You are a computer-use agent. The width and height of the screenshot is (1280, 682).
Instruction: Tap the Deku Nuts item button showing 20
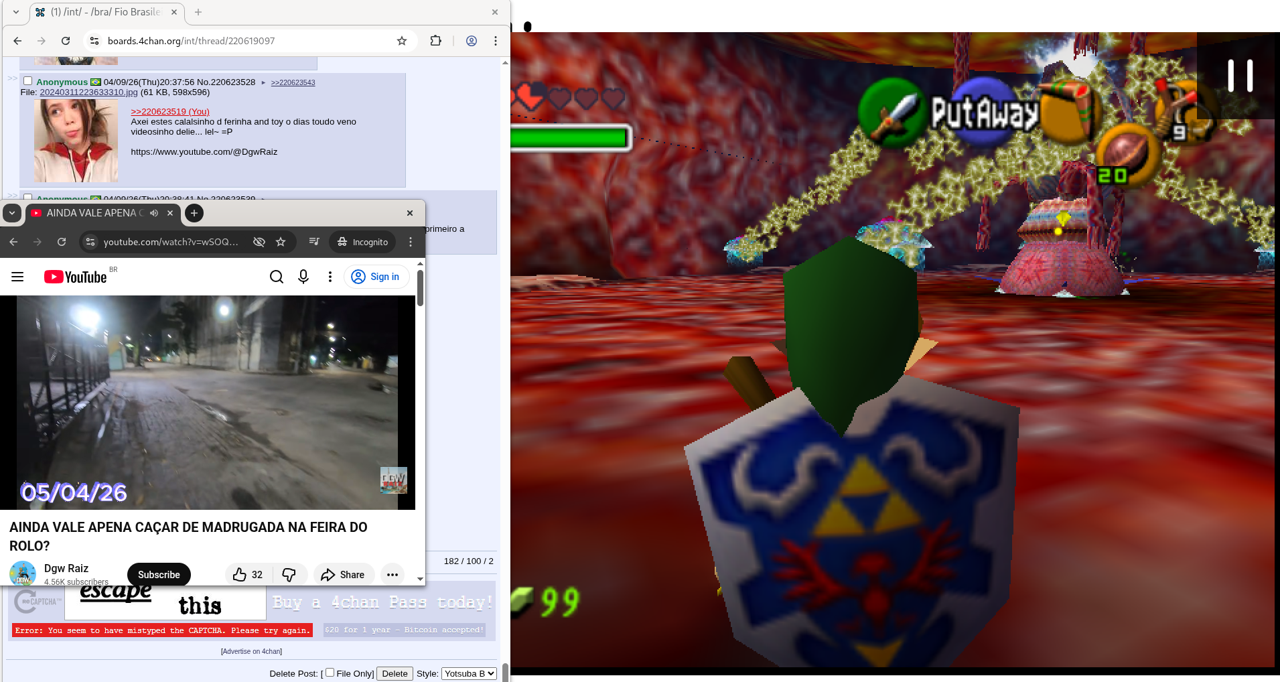point(1127,154)
